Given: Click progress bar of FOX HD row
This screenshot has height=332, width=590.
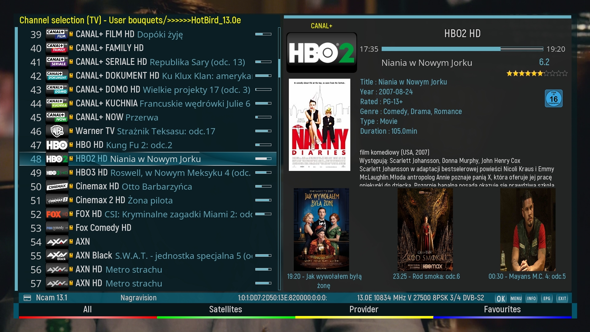Looking at the screenshot, I should point(263,214).
